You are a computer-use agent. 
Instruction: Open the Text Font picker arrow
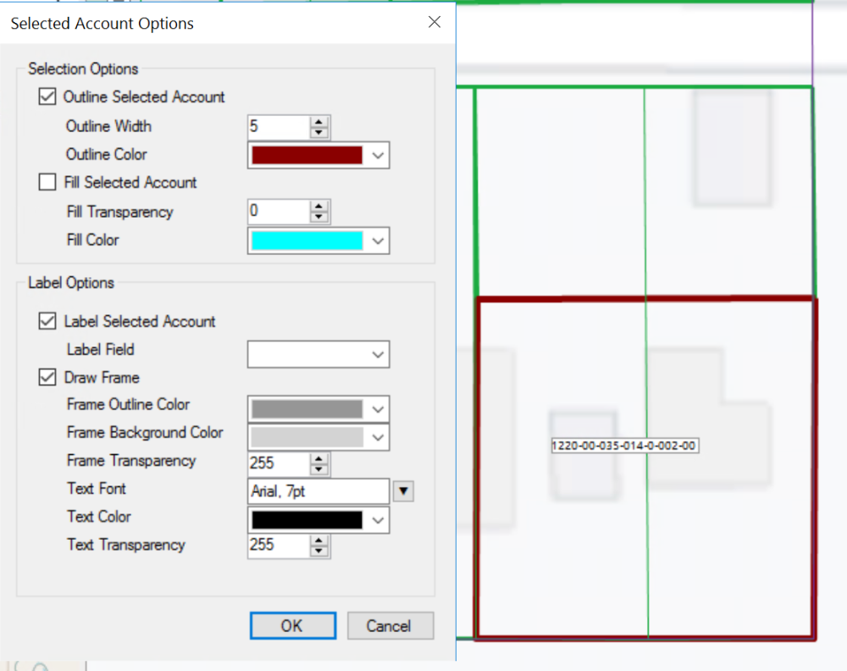pyautogui.click(x=403, y=491)
